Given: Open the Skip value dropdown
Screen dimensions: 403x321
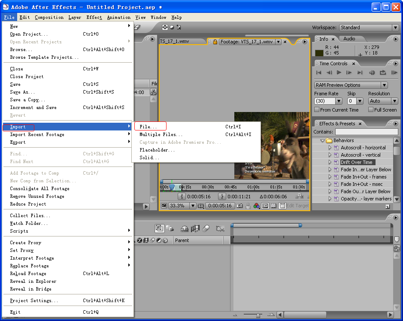Looking at the screenshot, I should 355,101.
